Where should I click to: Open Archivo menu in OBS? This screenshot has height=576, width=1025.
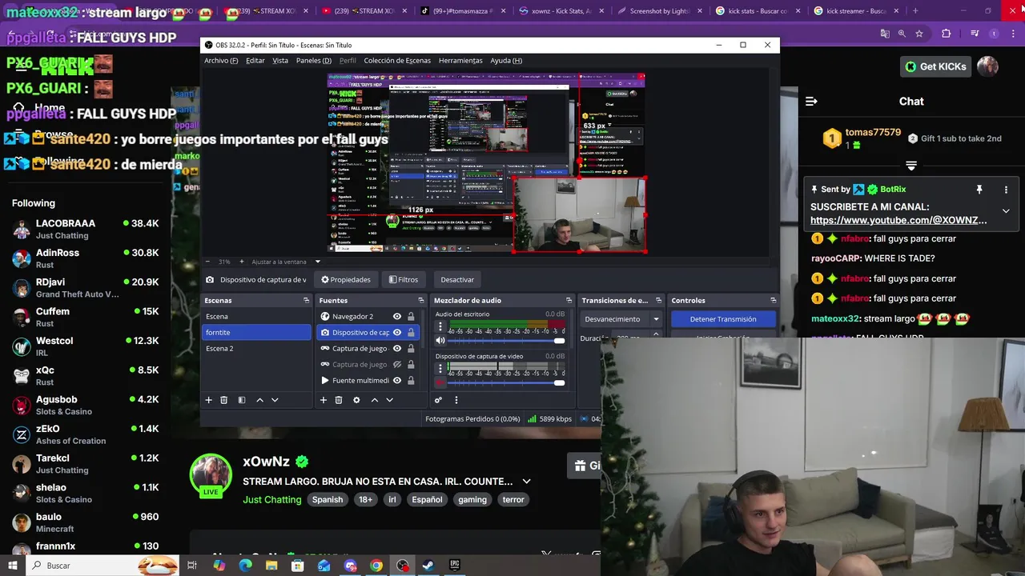[x=221, y=60]
